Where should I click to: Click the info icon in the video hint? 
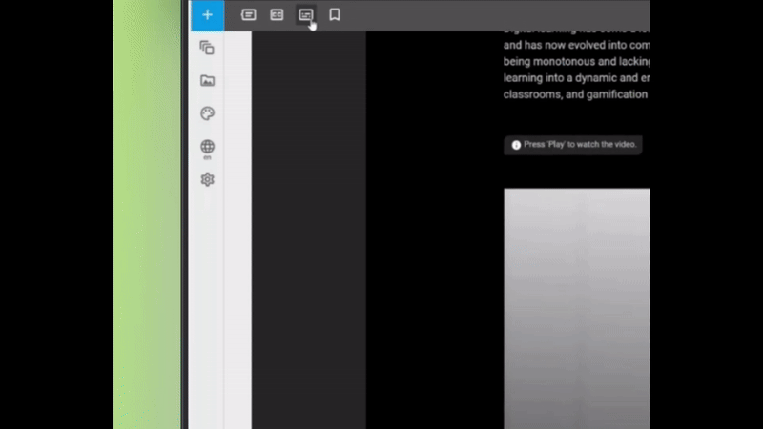click(516, 145)
